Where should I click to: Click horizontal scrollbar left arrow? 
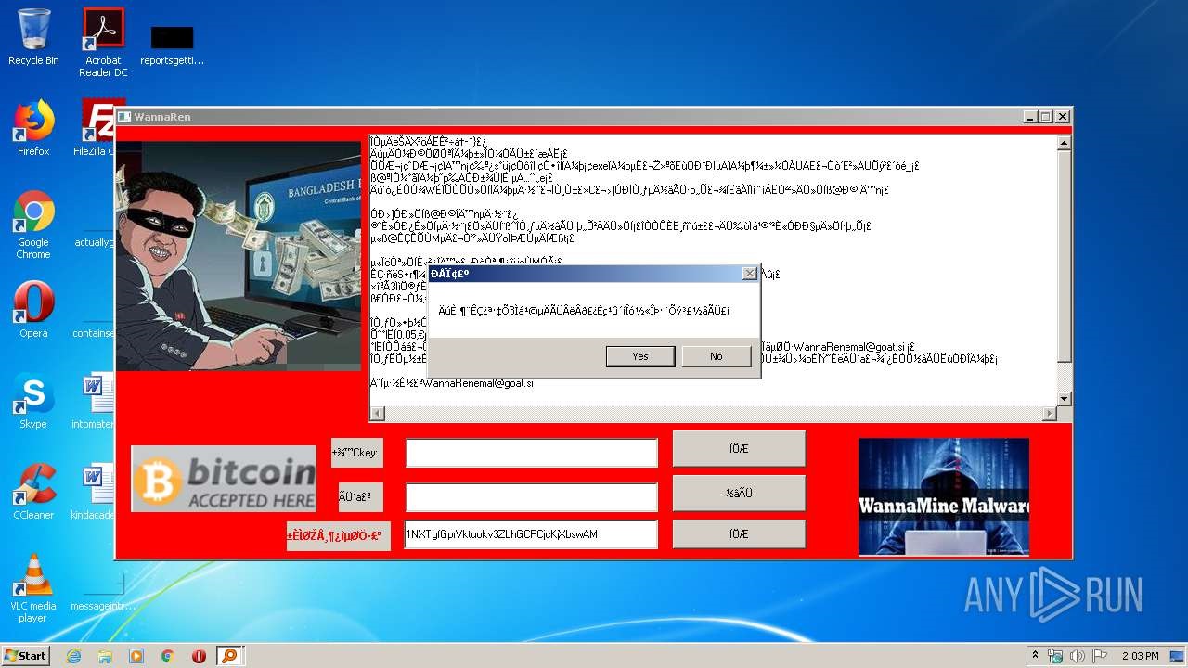(x=377, y=414)
